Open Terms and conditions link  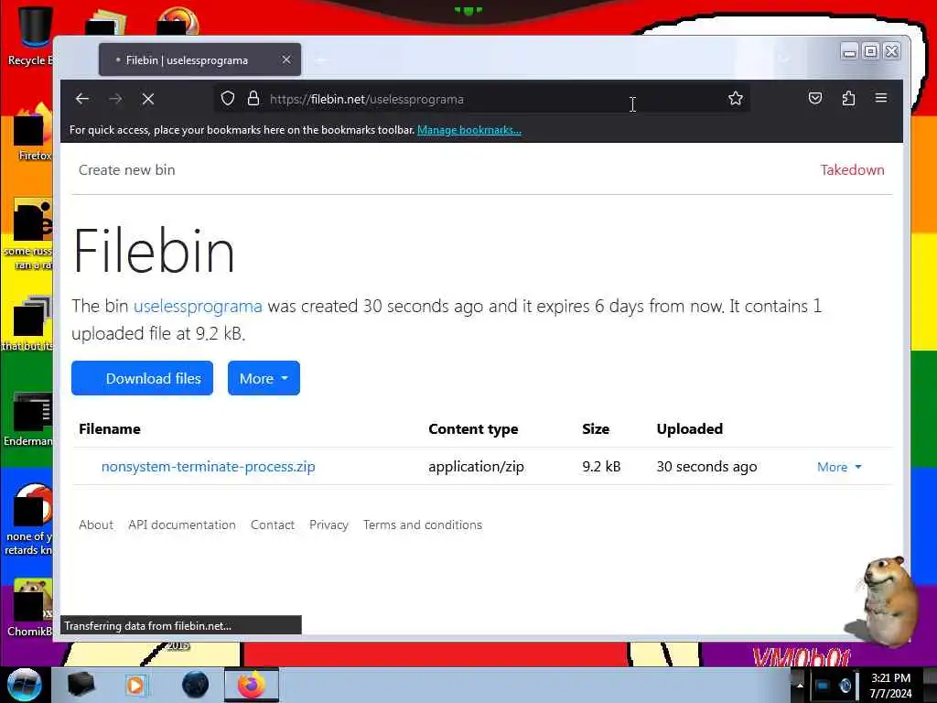tap(423, 525)
